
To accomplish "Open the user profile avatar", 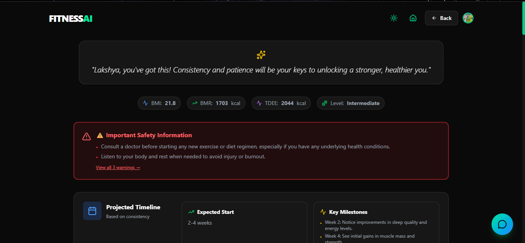I will (x=468, y=18).
